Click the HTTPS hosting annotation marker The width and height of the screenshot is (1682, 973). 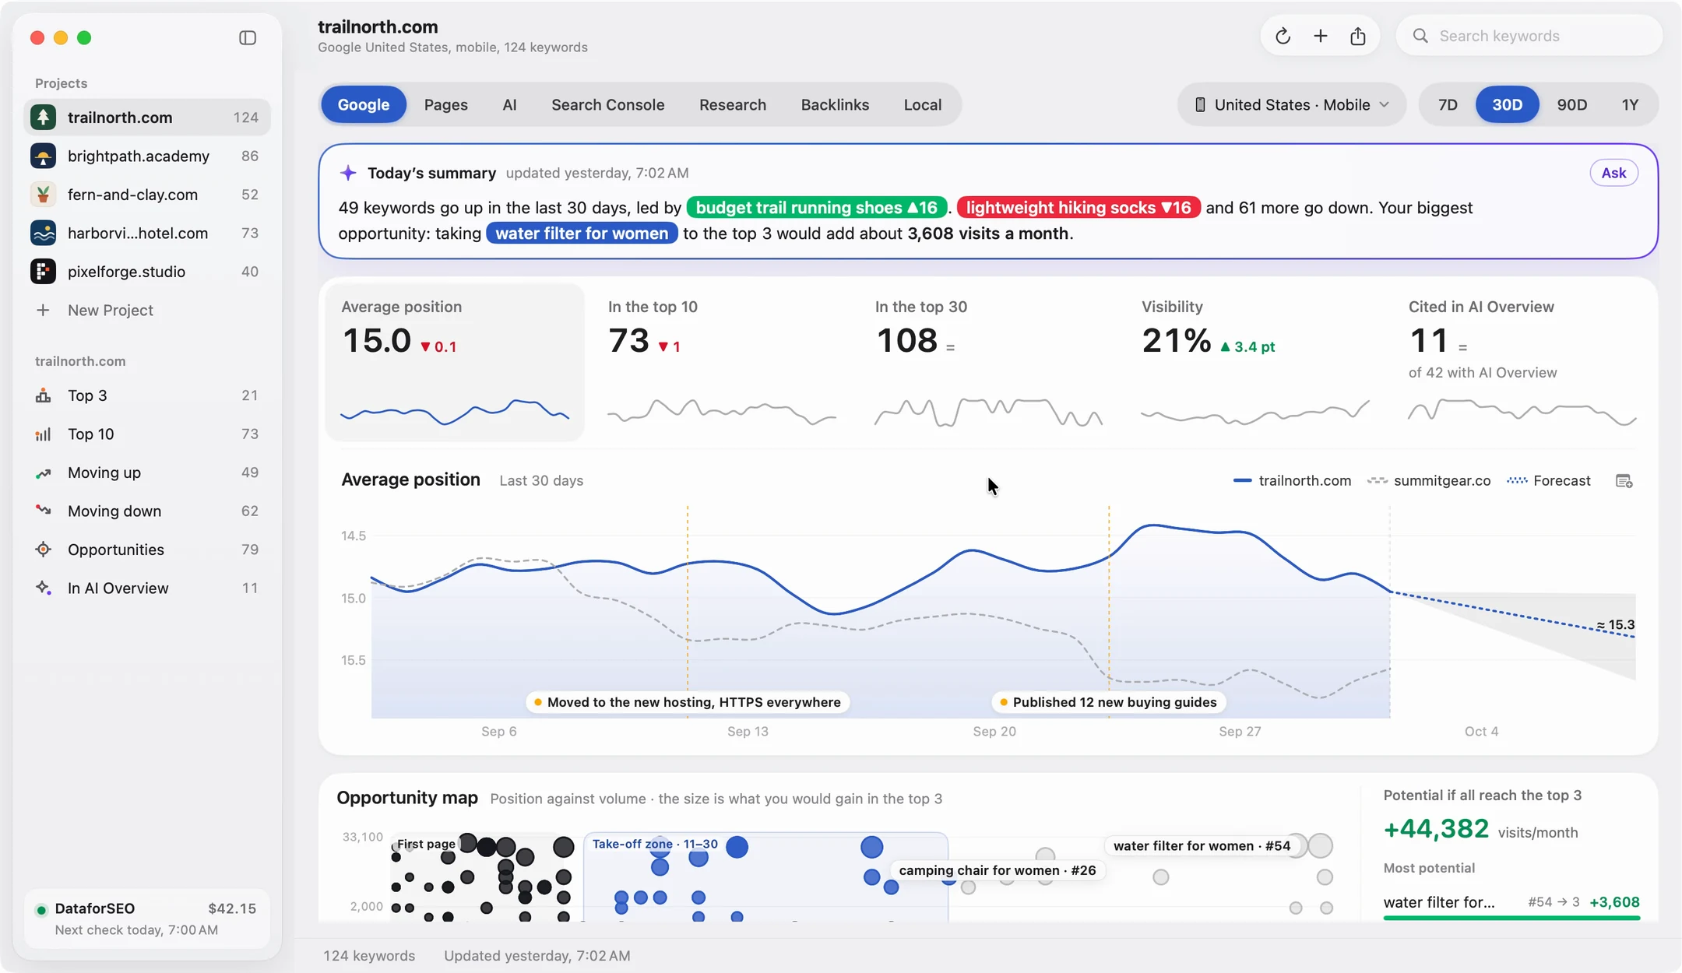[688, 702]
